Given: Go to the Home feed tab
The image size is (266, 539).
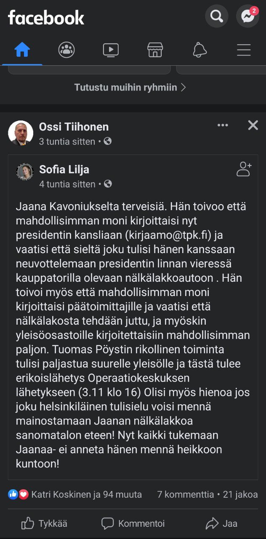Looking at the screenshot, I should tap(22, 50).
